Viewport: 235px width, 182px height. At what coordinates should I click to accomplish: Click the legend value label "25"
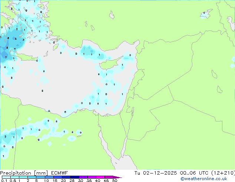point(72,181)
